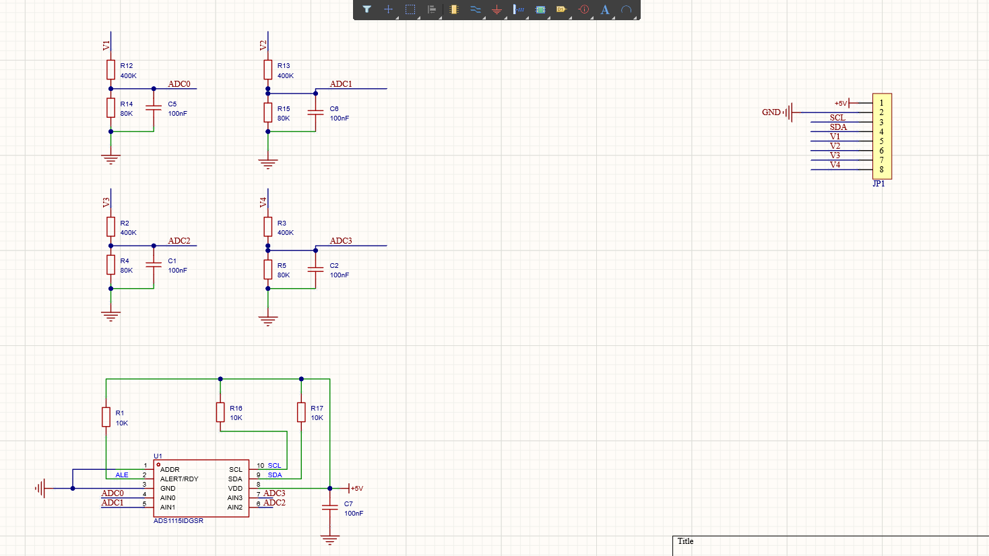Click the V1 net label above R12

tap(106, 45)
